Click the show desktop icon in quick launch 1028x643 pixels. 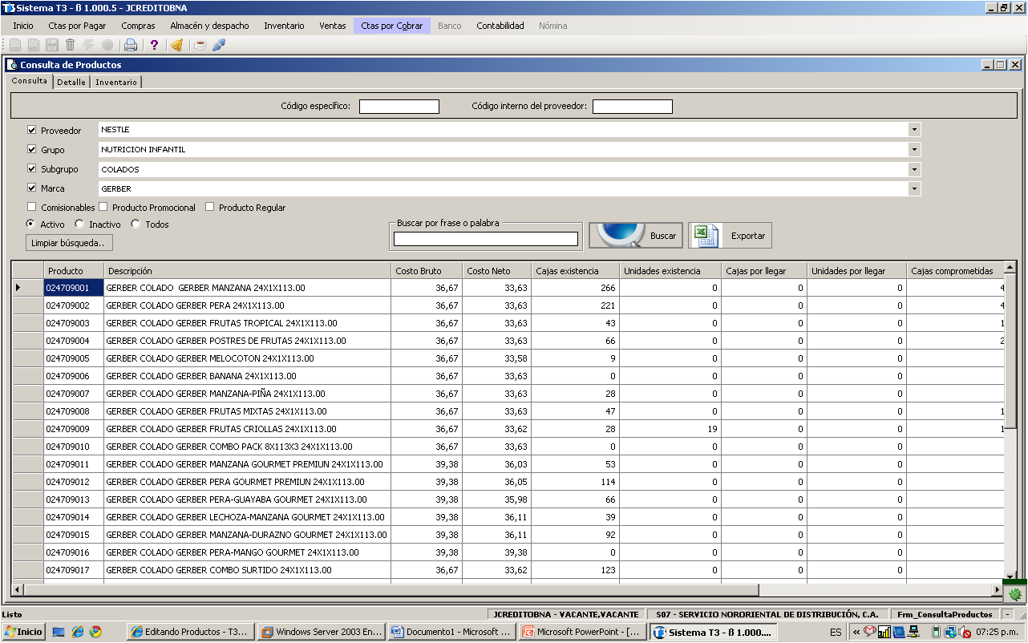point(59,632)
